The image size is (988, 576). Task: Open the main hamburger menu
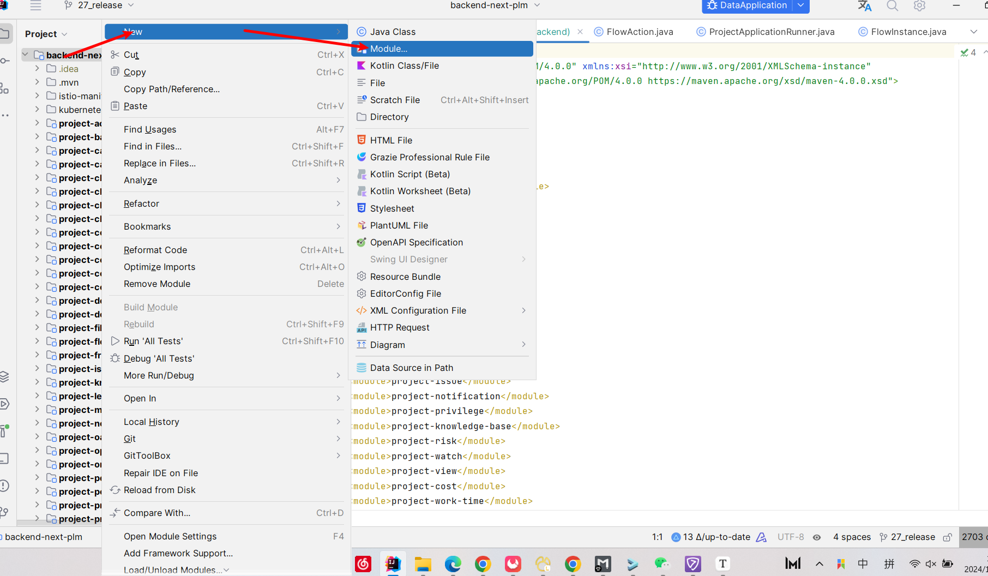click(35, 5)
